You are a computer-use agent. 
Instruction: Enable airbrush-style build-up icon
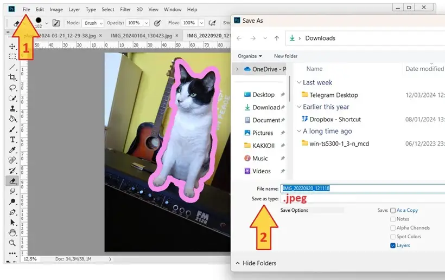[212, 23]
